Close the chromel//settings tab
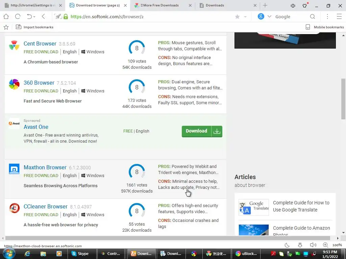The height and width of the screenshot is (259, 346). (x=60, y=5)
